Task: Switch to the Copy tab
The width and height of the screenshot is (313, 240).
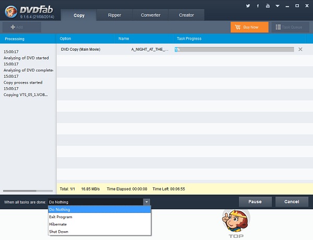Action: click(x=79, y=15)
